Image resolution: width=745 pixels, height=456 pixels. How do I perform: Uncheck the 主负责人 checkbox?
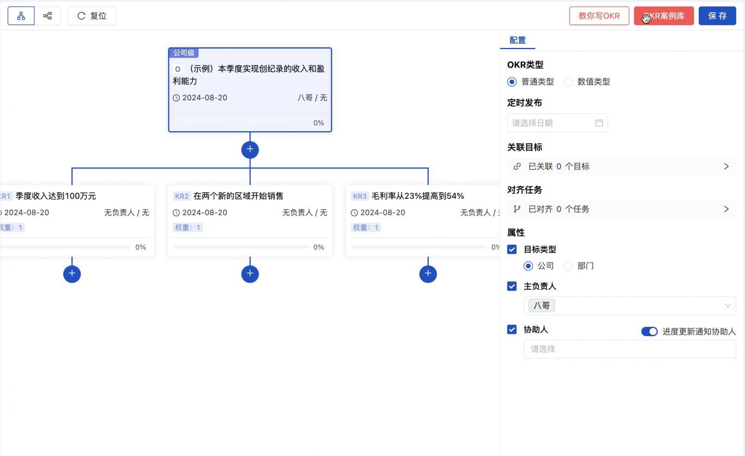tap(512, 286)
